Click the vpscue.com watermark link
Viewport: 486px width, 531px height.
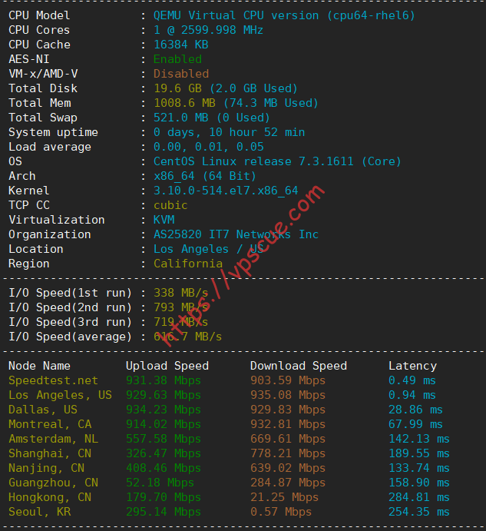click(243, 266)
